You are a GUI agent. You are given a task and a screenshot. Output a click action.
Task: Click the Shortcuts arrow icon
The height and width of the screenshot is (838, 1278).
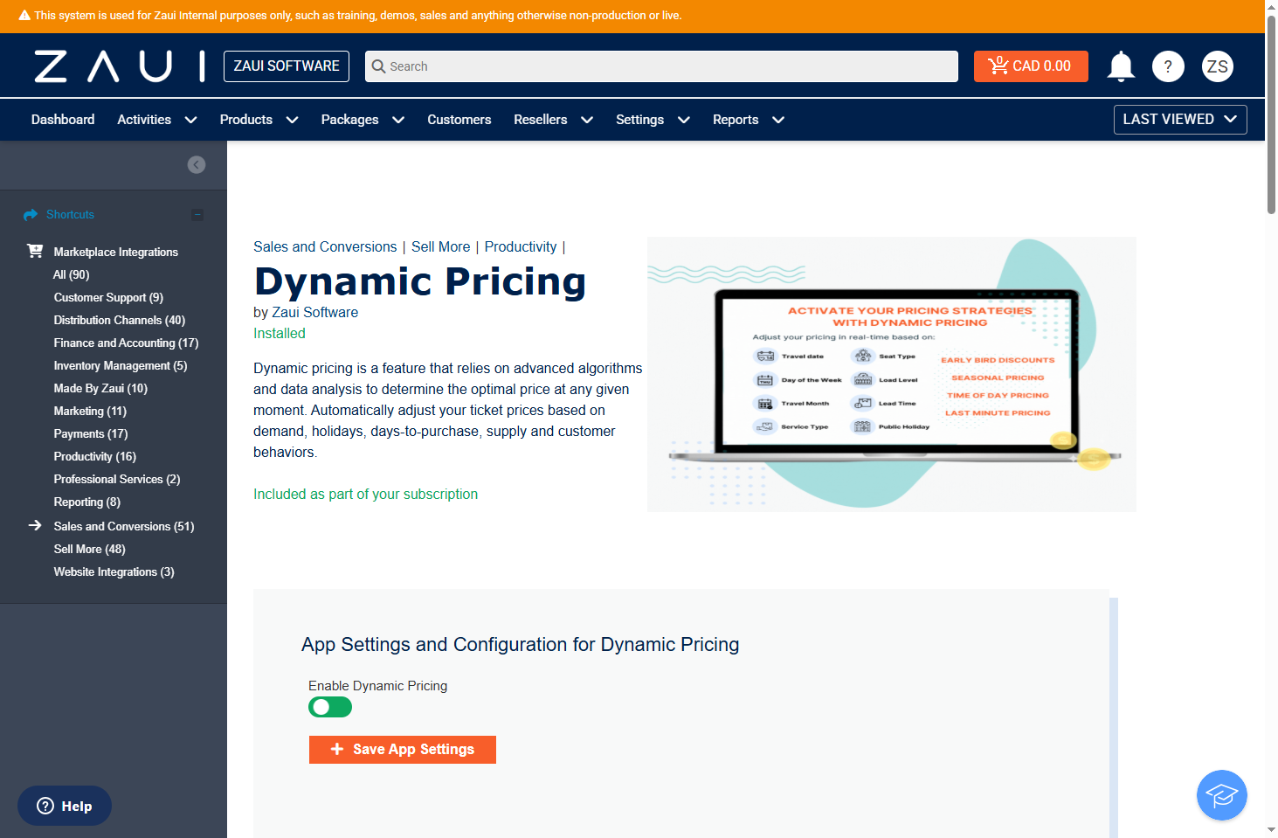31,215
